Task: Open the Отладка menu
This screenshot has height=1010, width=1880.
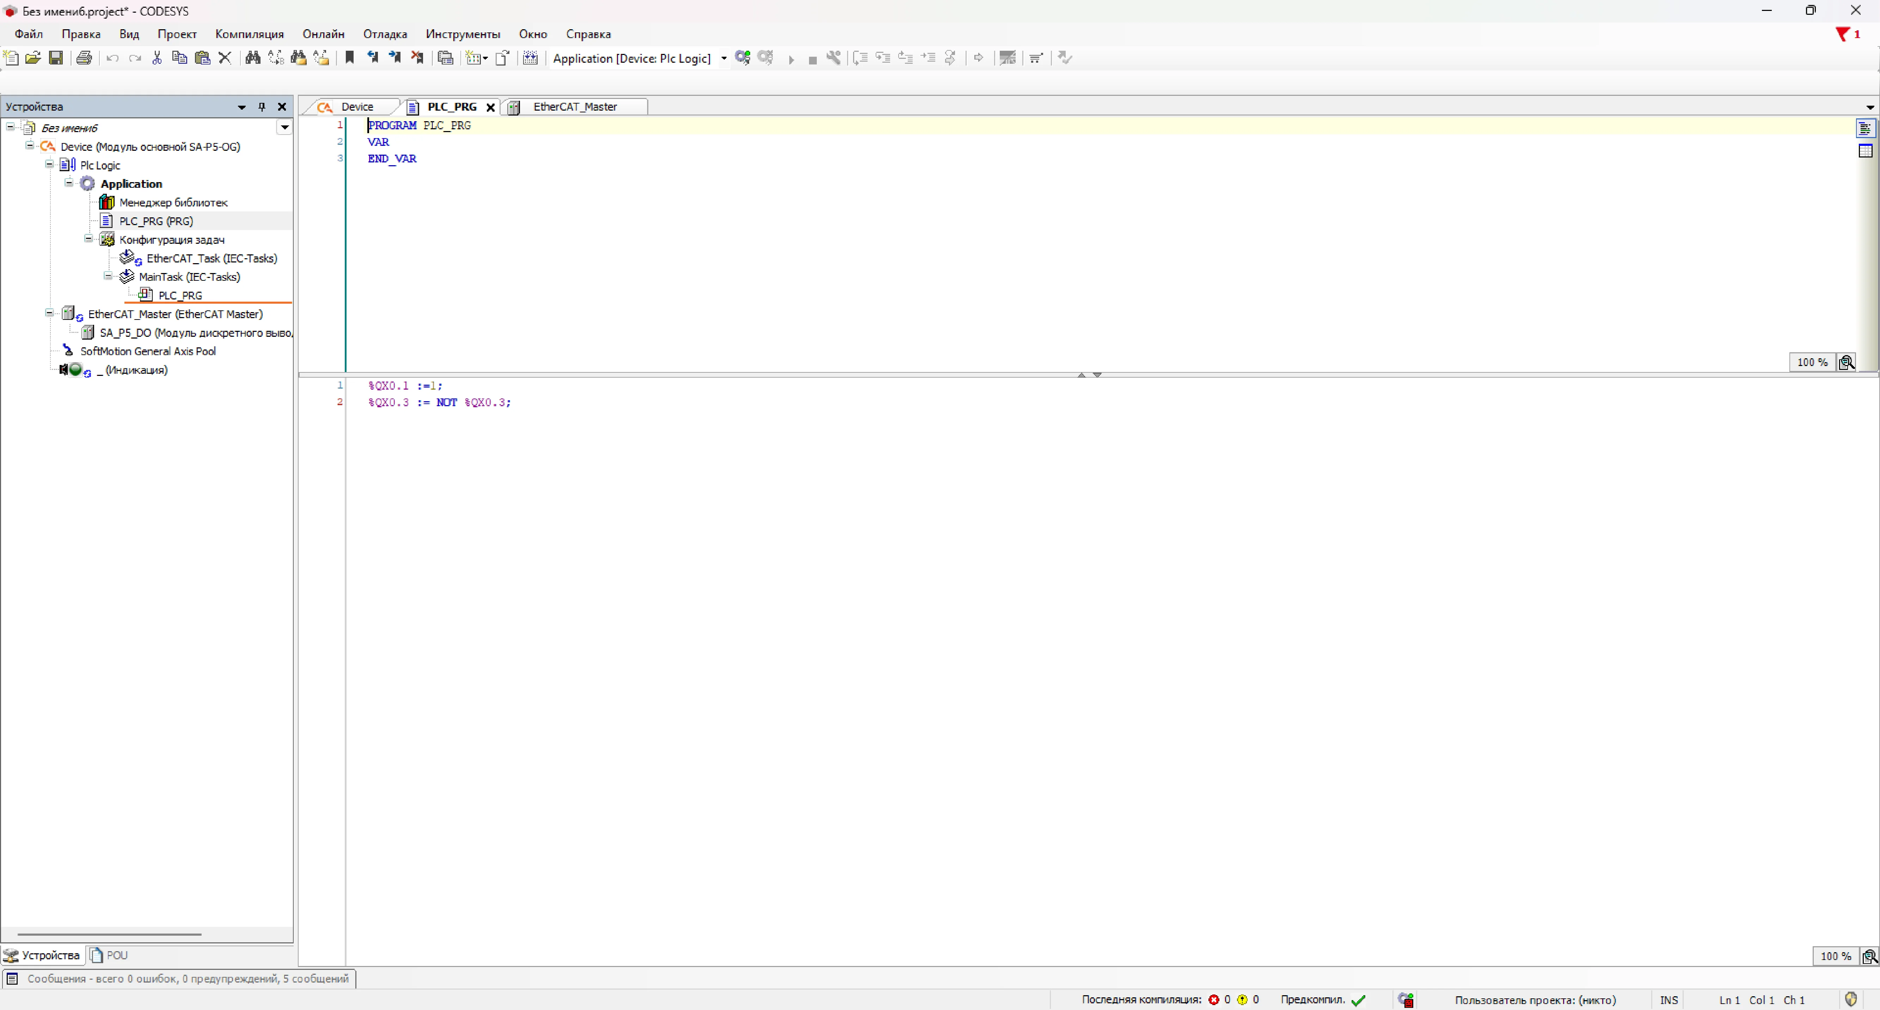Action: pyautogui.click(x=385, y=34)
